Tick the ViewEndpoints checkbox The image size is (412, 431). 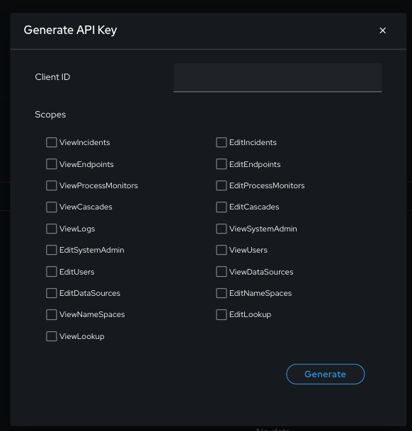pyautogui.click(x=52, y=164)
